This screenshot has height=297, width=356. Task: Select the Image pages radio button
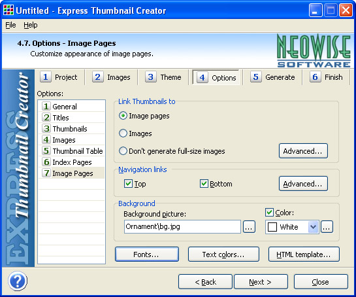[x=123, y=116]
